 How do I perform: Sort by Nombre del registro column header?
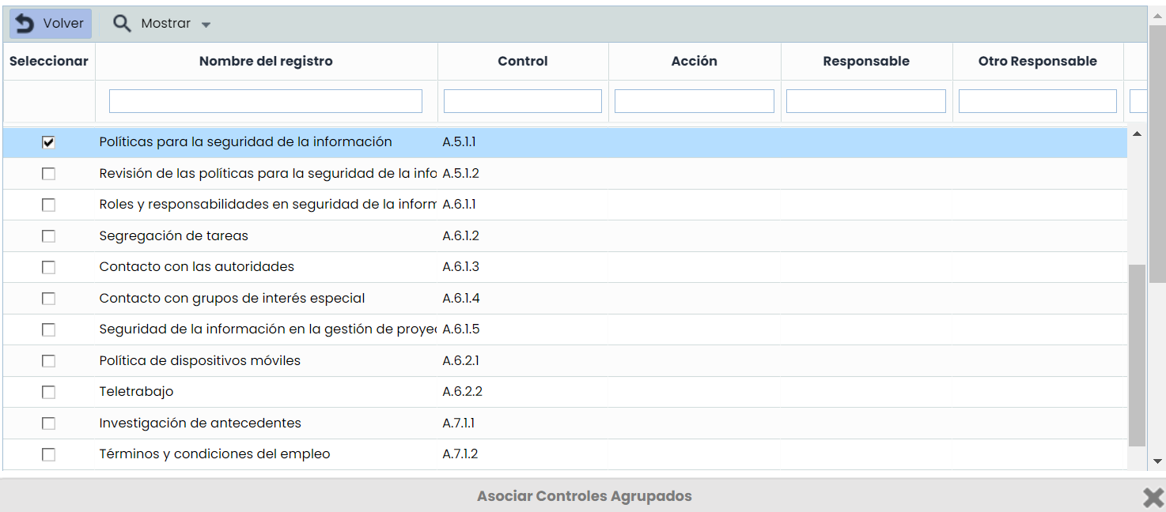266,62
